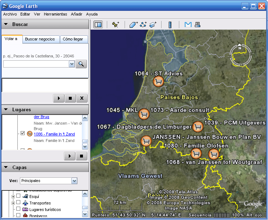Click Lugares list scroll down arrow

85,146
